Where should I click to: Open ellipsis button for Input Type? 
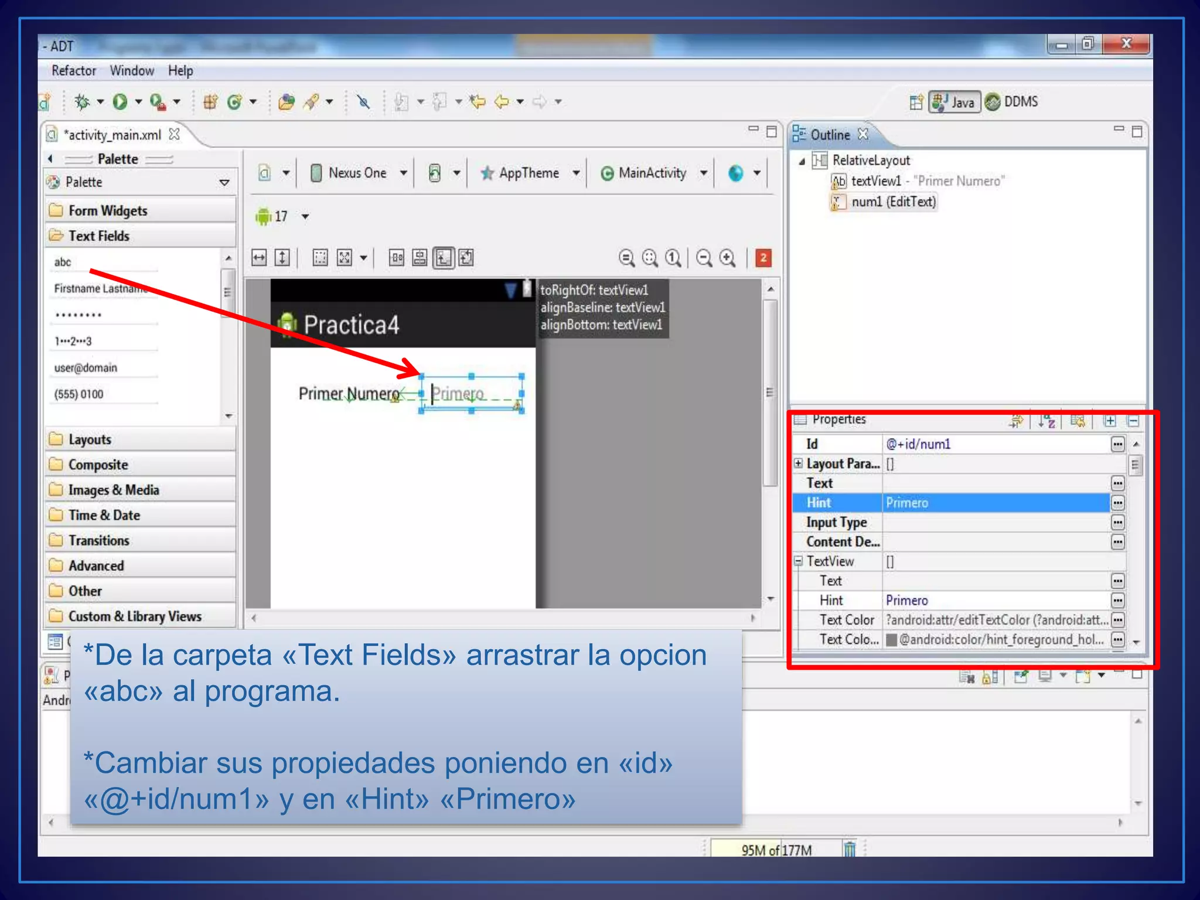1117,522
